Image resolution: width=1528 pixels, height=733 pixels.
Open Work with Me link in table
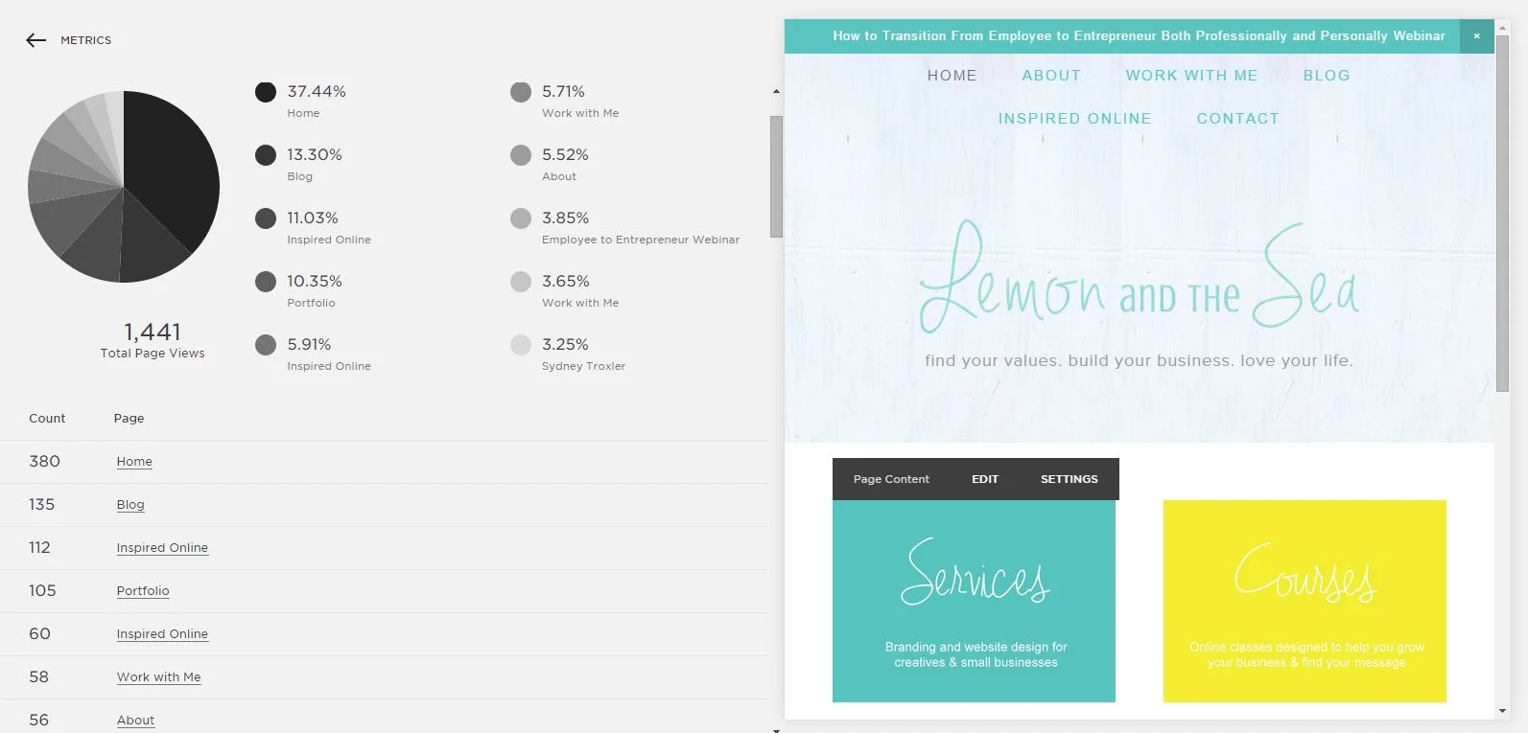point(159,677)
